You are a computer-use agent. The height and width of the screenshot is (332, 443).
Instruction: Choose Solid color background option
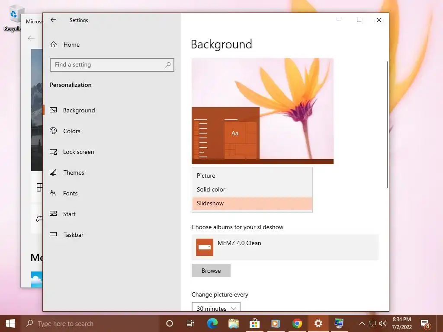(252, 189)
